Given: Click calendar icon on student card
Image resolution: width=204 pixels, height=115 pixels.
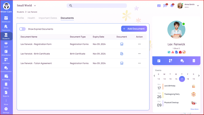Looking at the screenshot, I should [x=159, y=61].
